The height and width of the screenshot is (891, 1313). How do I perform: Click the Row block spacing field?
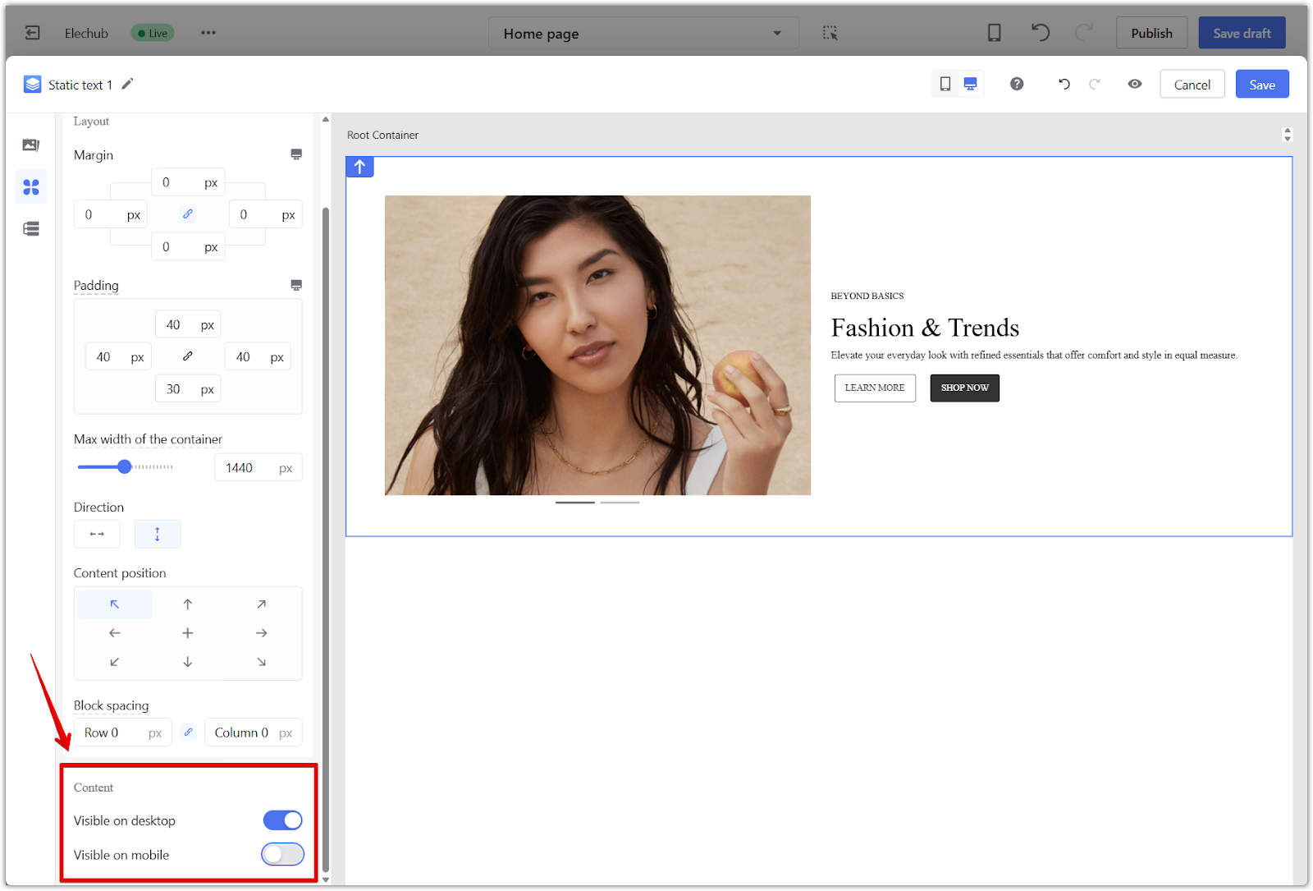point(123,733)
